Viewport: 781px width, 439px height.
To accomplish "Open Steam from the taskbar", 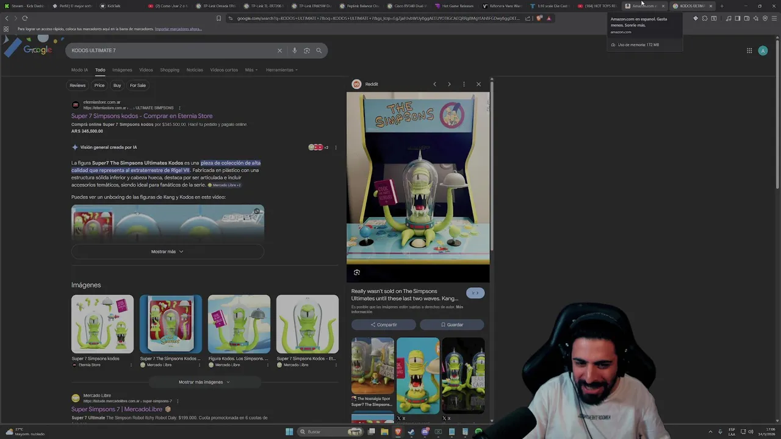I will [411, 432].
